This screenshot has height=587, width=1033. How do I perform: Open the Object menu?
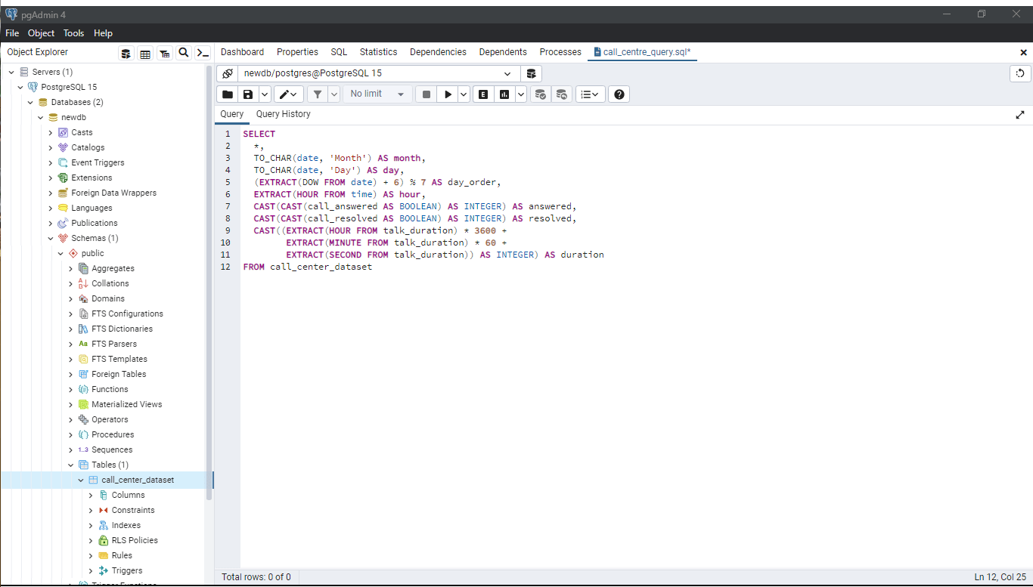coord(42,33)
